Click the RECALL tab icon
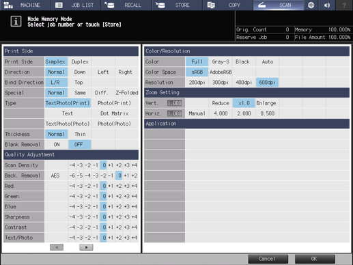The width and height of the screenshot is (353, 265). coord(110,5)
